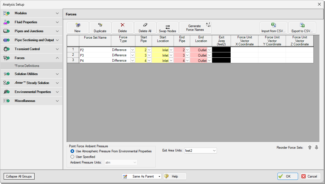Click Z Coordinate cell for P2
The width and height of the screenshot is (325, 184).
[x=299, y=50]
